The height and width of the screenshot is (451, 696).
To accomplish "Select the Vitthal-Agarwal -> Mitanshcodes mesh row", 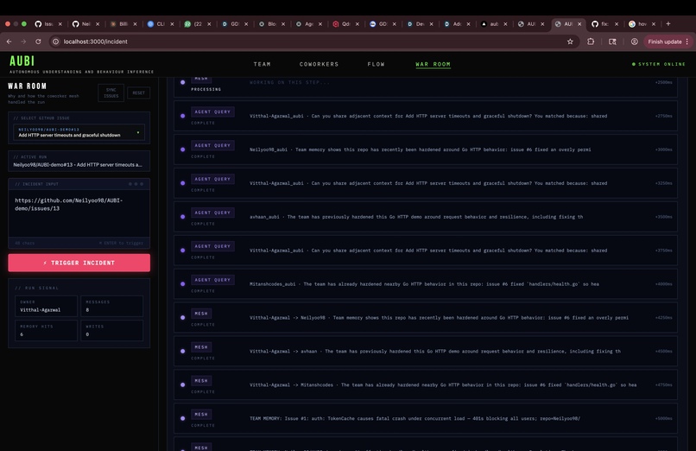I will point(426,384).
